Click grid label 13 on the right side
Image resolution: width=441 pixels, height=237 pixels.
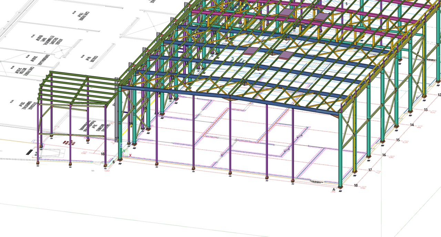pos(426,110)
